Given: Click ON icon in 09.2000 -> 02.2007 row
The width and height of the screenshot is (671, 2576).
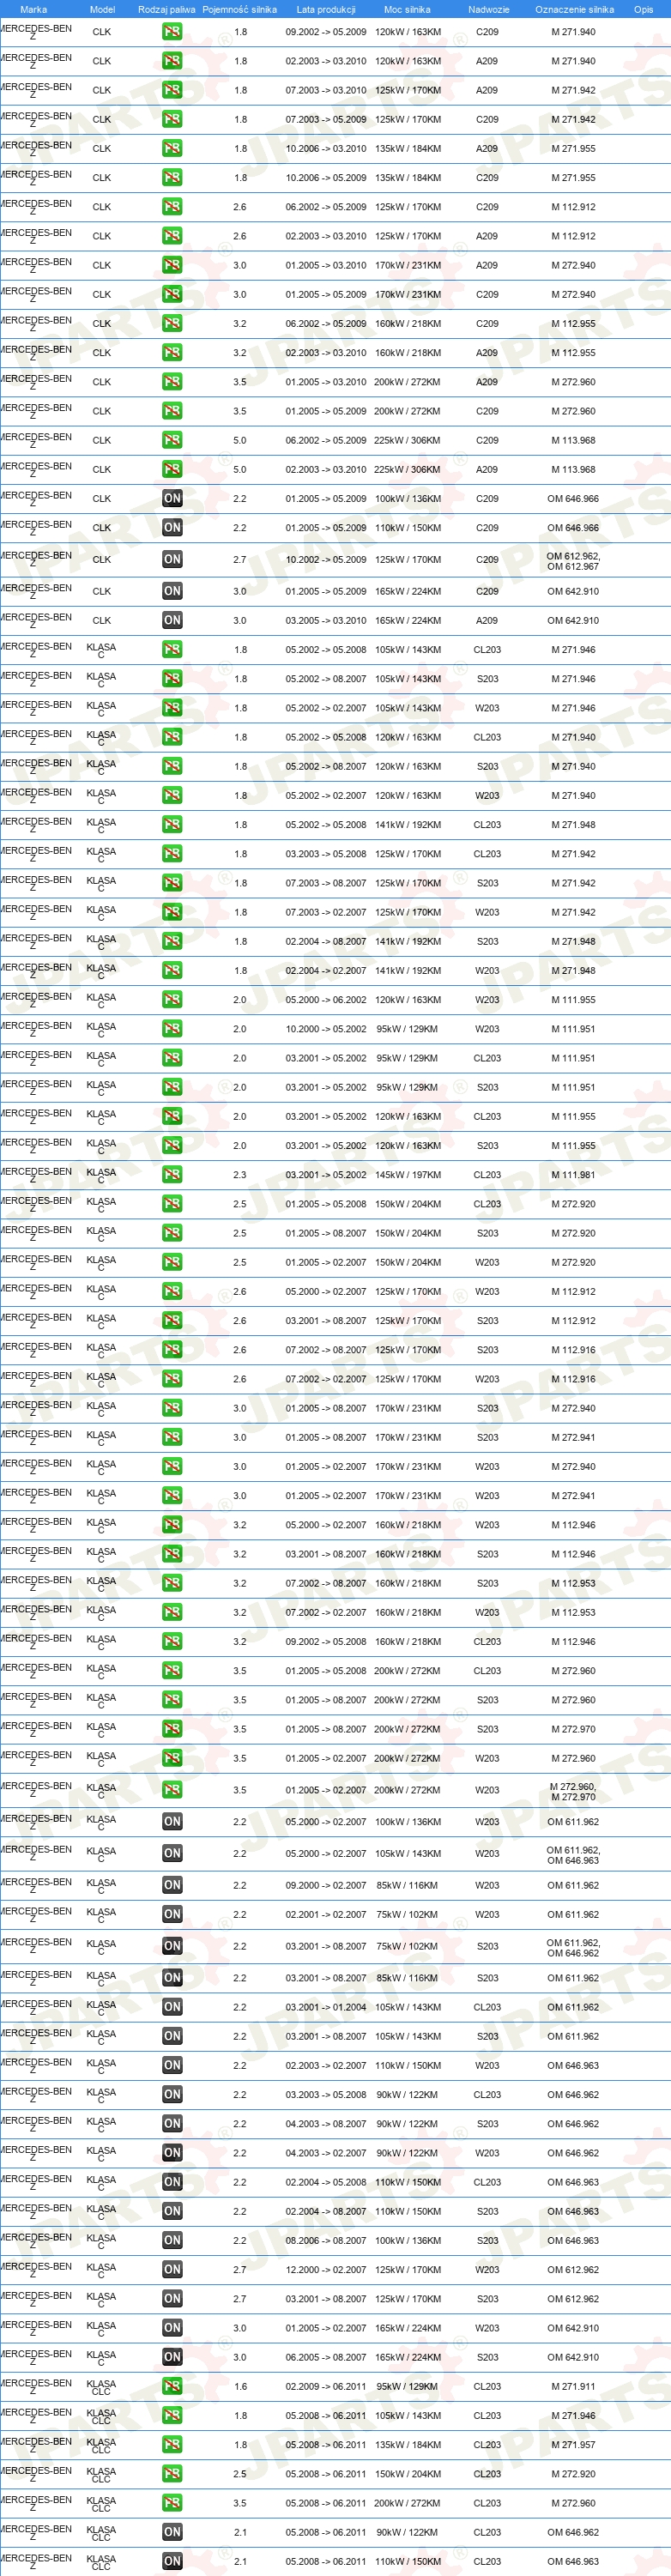Looking at the screenshot, I should [x=172, y=1885].
